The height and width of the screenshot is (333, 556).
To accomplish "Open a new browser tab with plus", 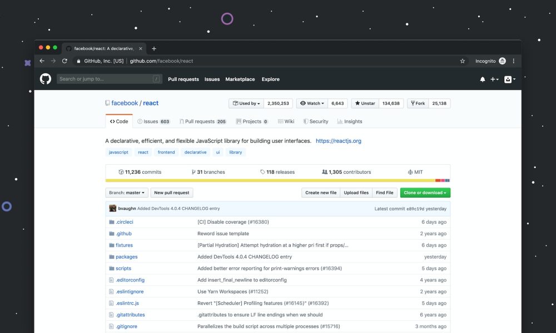I will pyautogui.click(x=154, y=48).
